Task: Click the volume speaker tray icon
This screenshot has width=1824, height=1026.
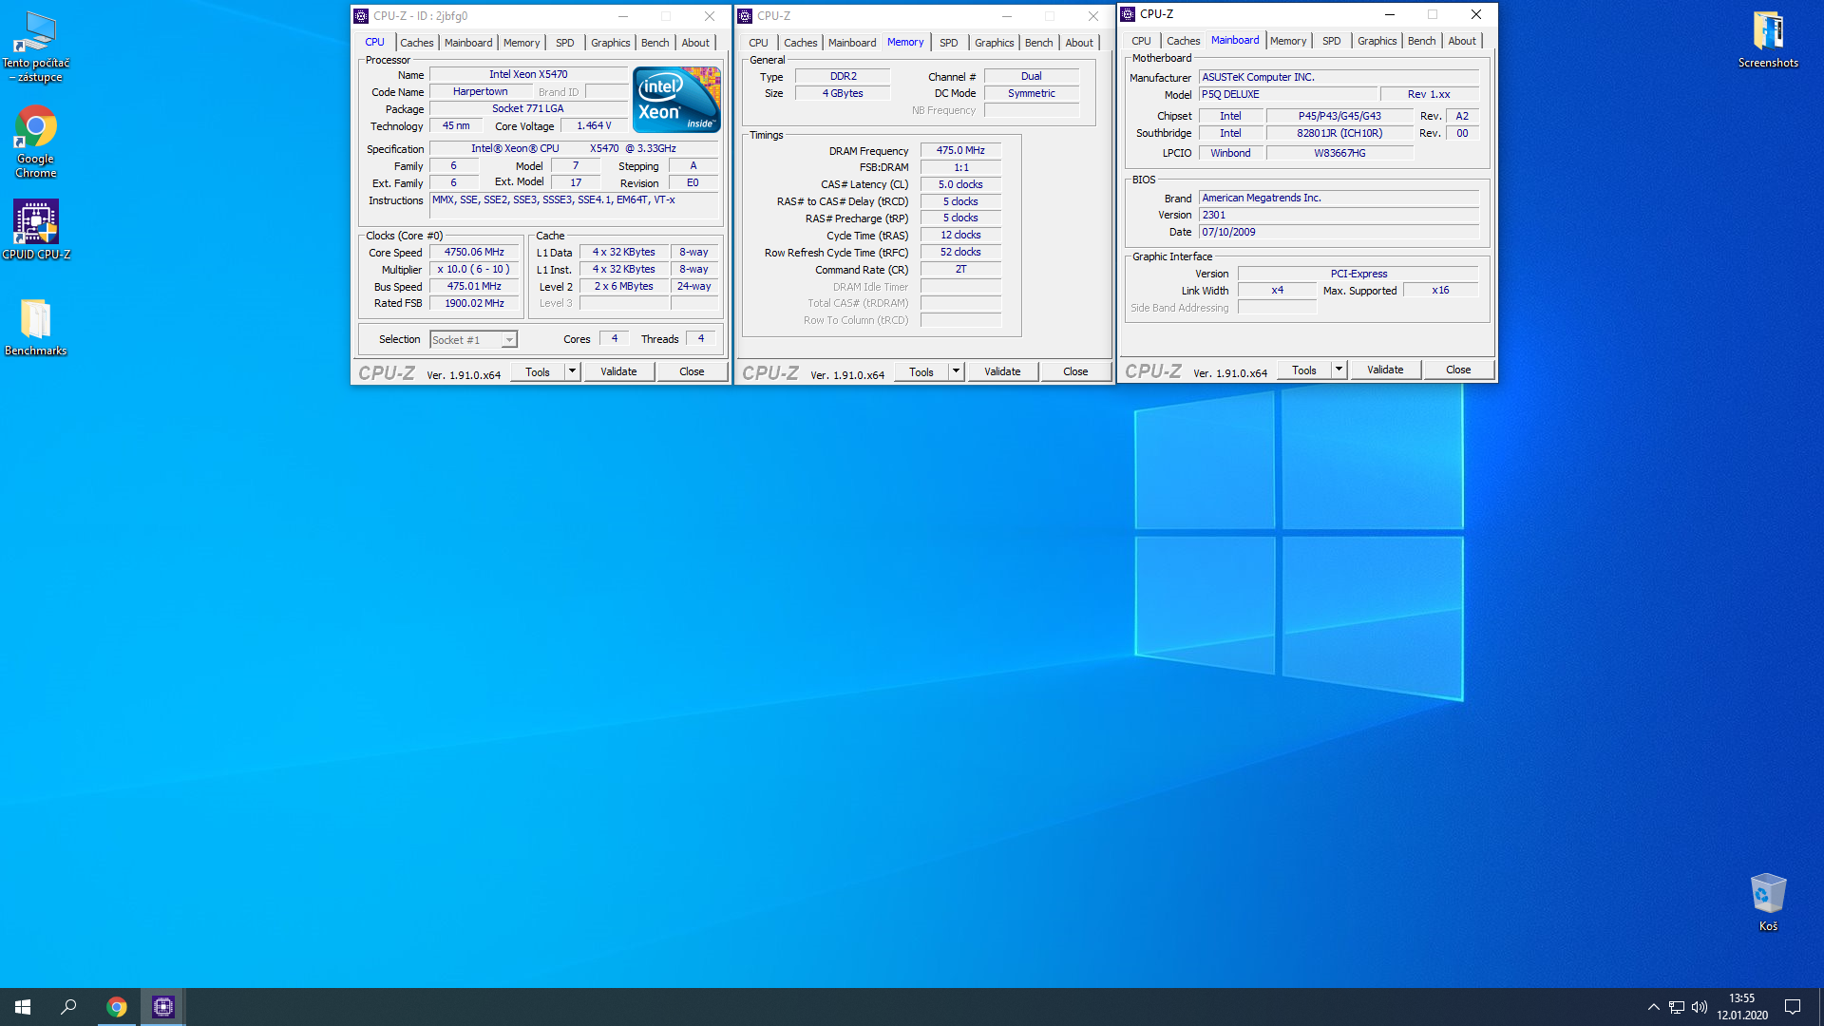Action: click(1700, 1007)
